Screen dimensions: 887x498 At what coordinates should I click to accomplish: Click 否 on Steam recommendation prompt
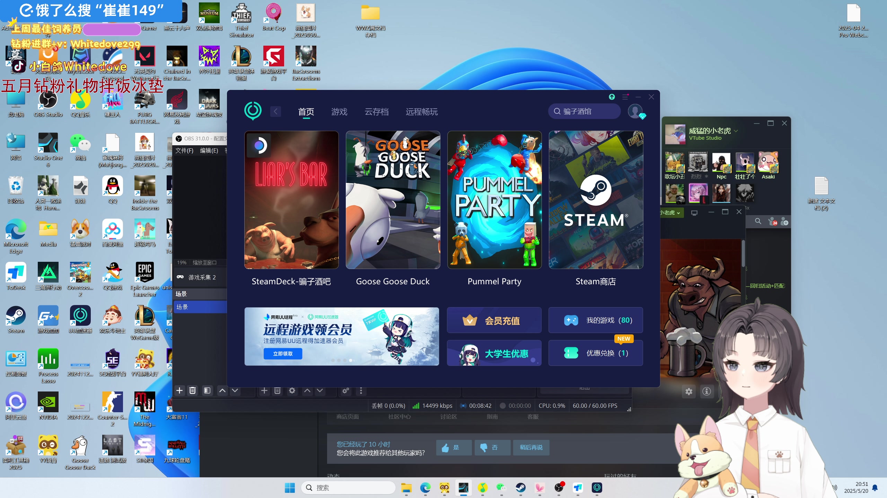(492, 448)
